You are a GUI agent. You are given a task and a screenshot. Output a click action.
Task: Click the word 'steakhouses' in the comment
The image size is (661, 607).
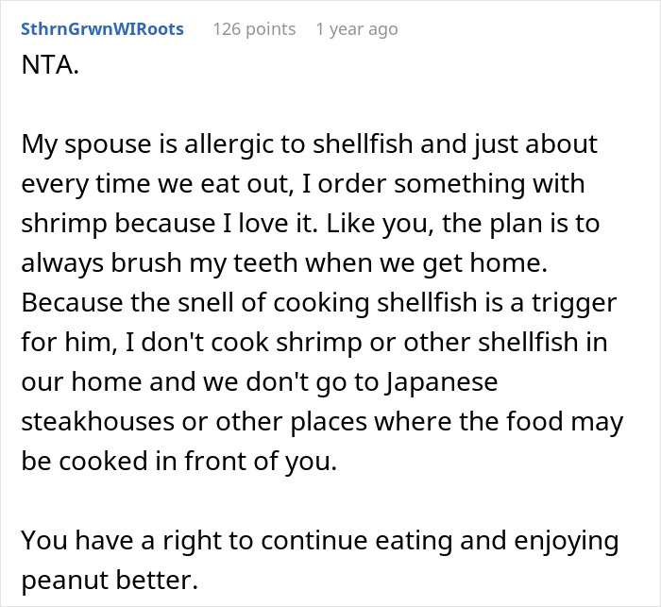click(98, 421)
